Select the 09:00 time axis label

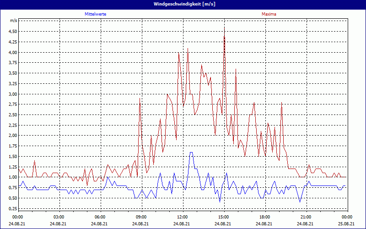tap(141, 217)
